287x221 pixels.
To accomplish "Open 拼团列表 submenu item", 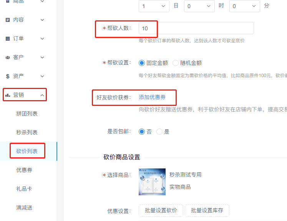I will pyautogui.click(x=27, y=114).
